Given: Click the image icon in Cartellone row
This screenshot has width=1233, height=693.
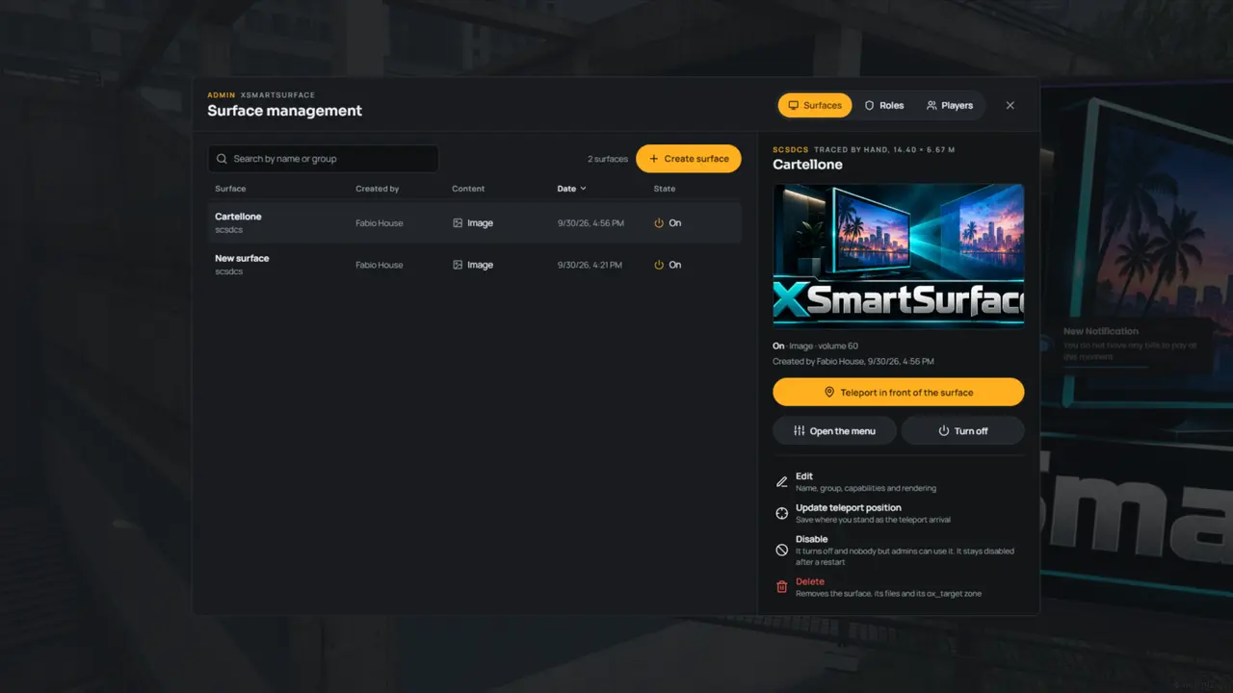Looking at the screenshot, I should point(458,223).
